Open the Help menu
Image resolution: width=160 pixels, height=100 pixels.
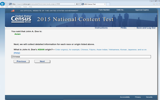30,7
